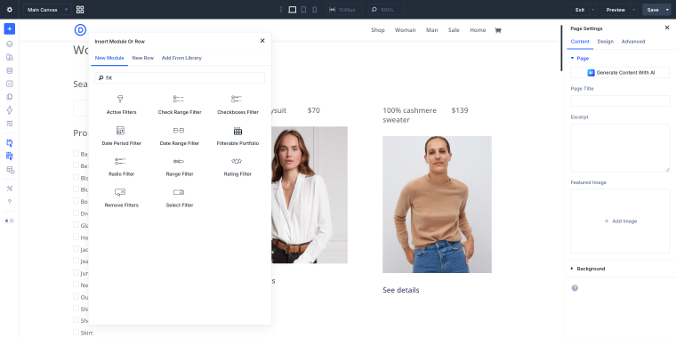Check the 'Ou' category checkbox

76,296
